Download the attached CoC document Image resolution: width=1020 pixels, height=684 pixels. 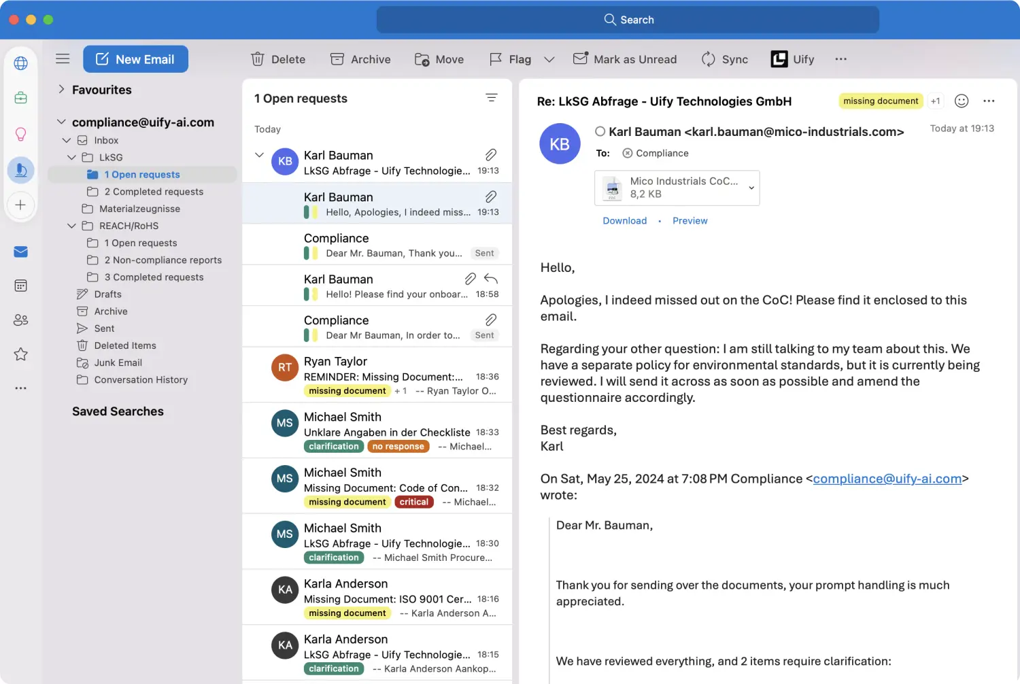[x=624, y=220]
